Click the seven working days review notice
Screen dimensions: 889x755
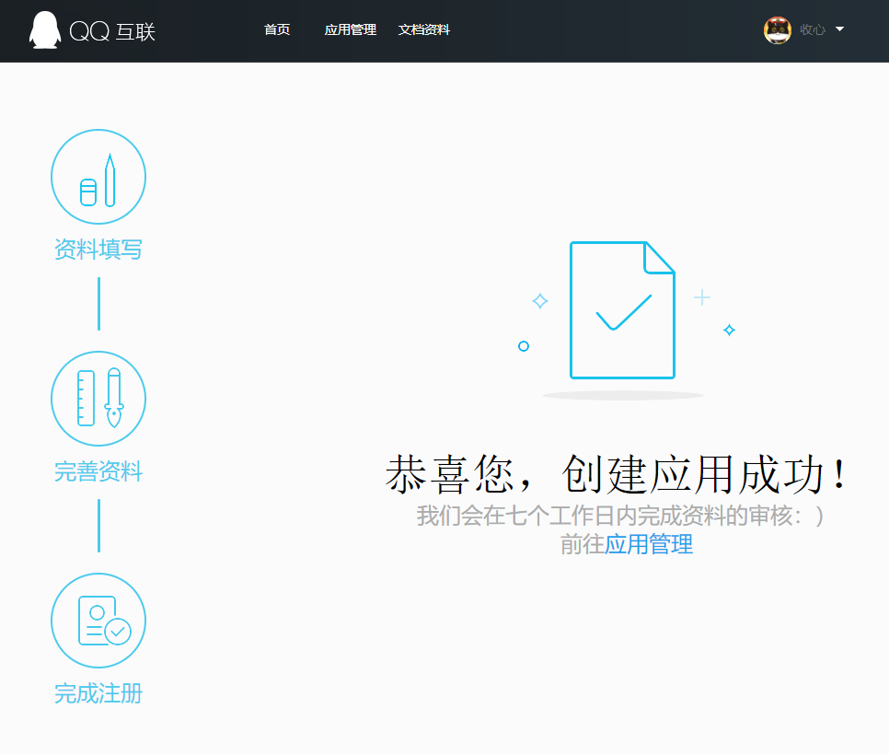pyautogui.click(x=619, y=516)
